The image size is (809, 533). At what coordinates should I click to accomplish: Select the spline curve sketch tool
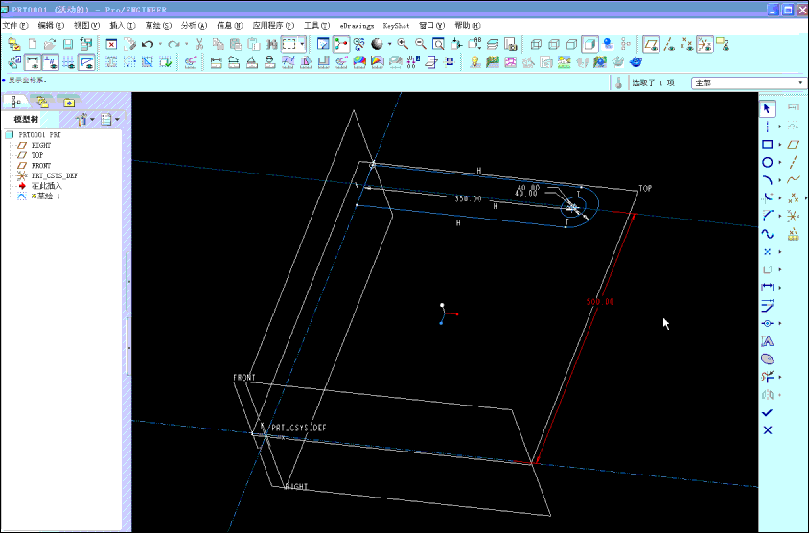point(767,234)
